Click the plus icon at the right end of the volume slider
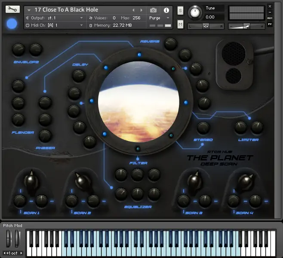This screenshot has height=258, width=283. tap(262, 27)
